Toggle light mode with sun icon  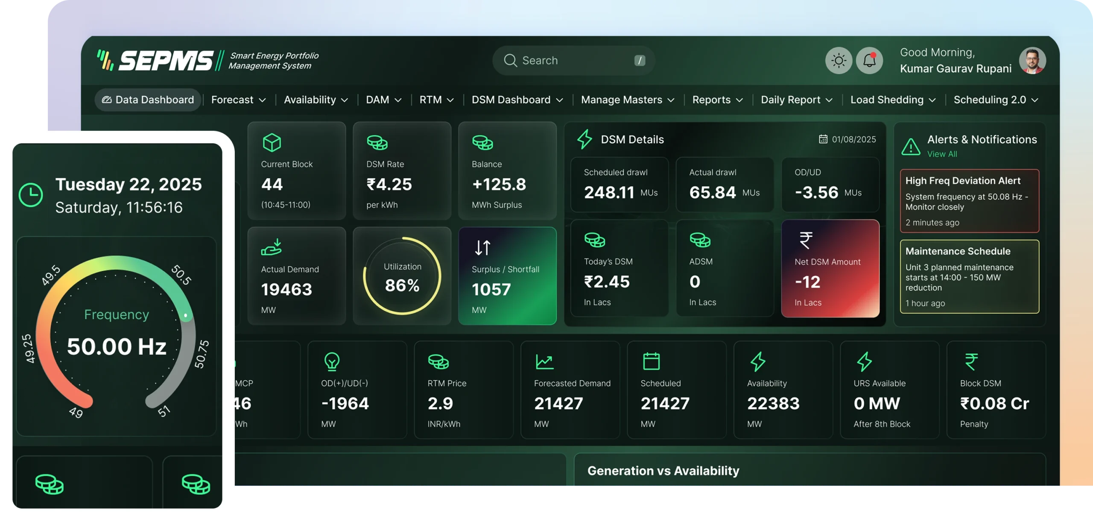pyautogui.click(x=839, y=61)
